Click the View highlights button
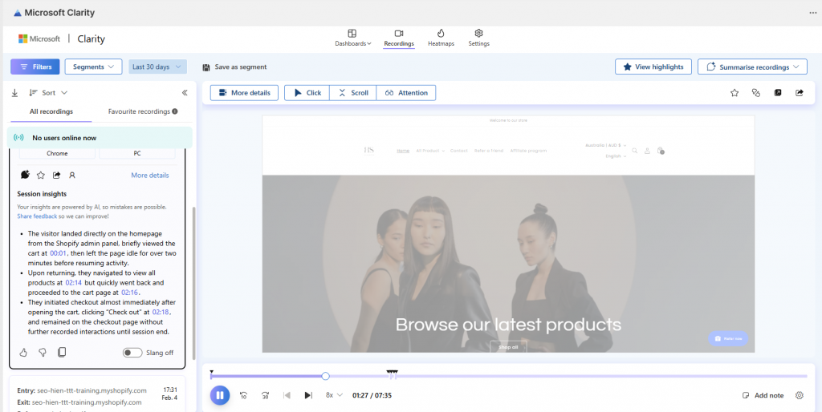This screenshot has width=822, height=412. pyautogui.click(x=653, y=67)
